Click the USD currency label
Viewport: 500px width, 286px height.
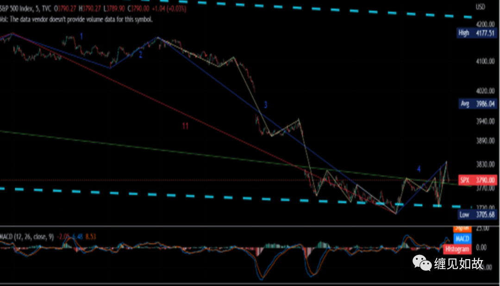pyautogui.click(x=481, y=6)
